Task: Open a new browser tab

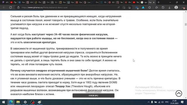Action: click(x=158, y=2)
